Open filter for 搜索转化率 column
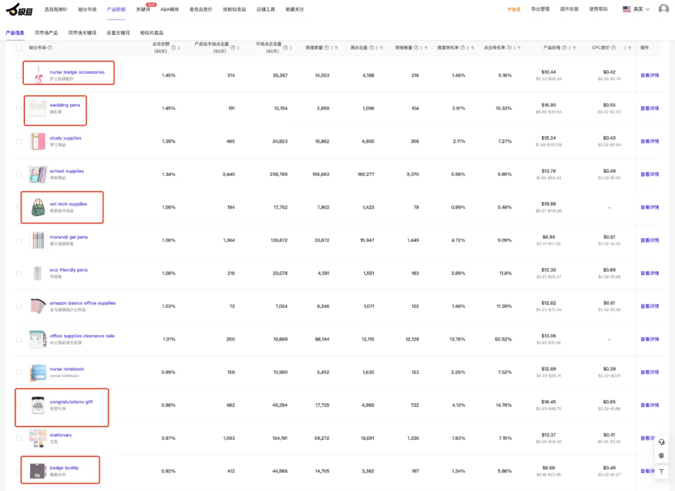This screenshot has width=675, height=491. [472, 48]
